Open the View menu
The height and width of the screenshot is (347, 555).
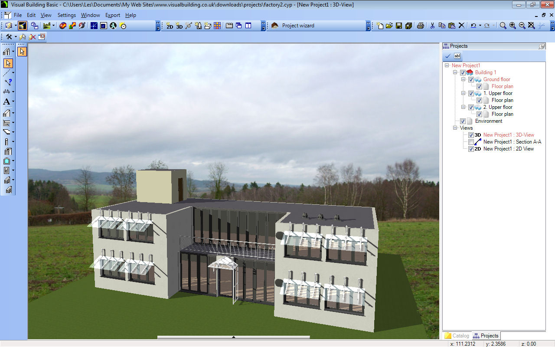(46, 15)
